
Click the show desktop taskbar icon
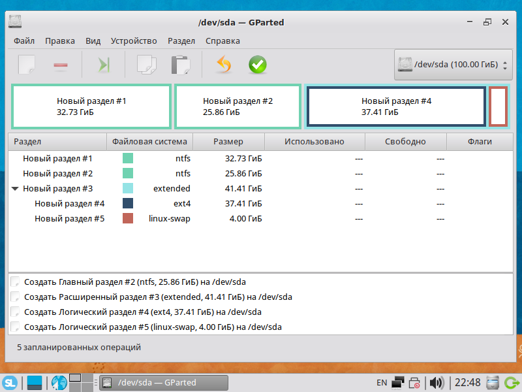(35, 382)
